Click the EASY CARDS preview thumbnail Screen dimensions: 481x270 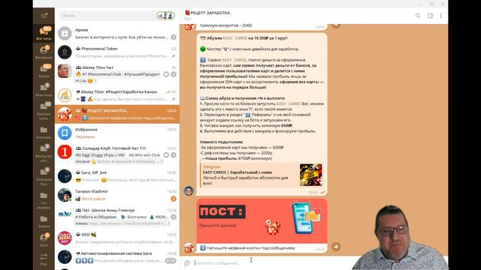(x=311, y=175)
